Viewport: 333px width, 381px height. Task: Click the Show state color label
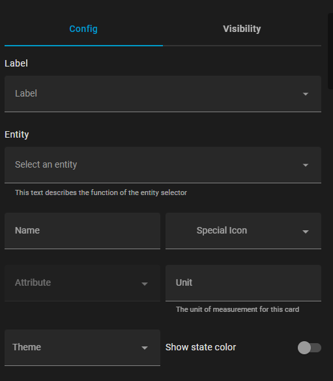tap(201, 347)
